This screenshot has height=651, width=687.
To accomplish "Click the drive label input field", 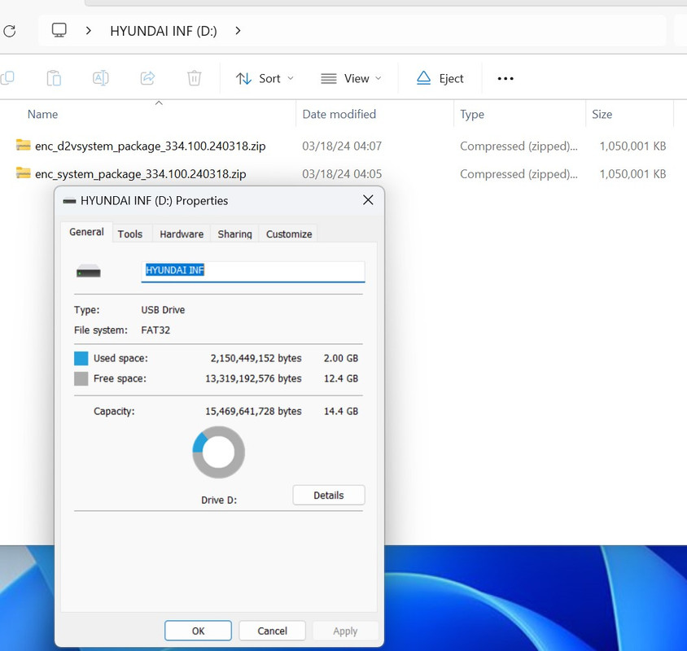I will click(x=253, y=271).
